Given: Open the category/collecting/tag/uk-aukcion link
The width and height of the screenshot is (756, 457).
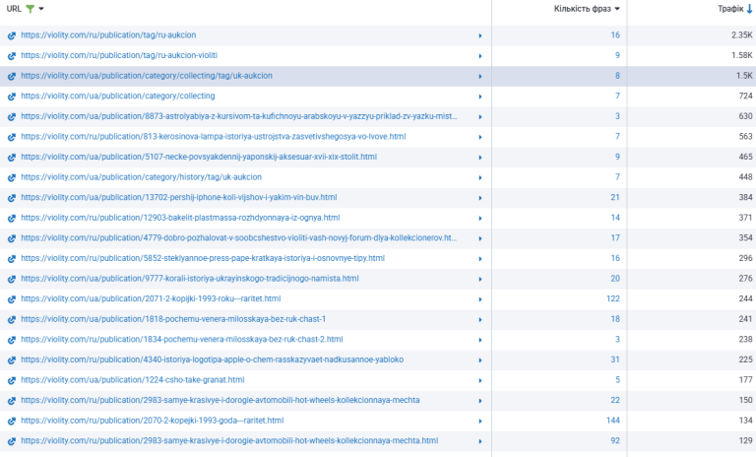Looking at the screenshot, I should click(x=147, y=75).
